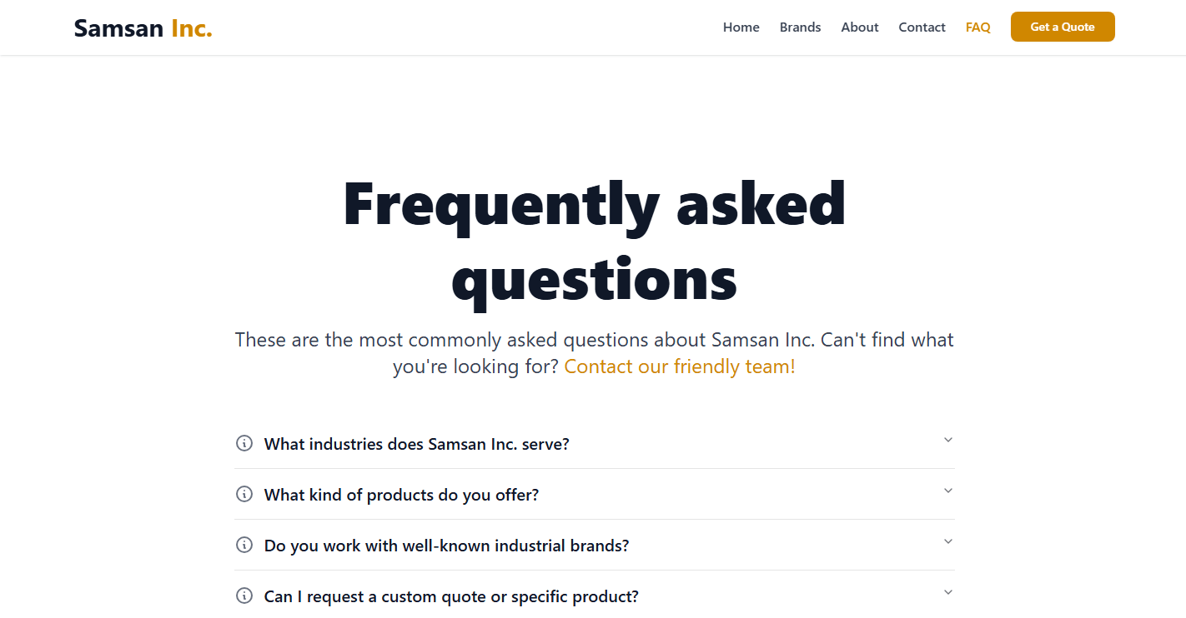Click the Get a Quote button
The image size is (1186, 618).
click(1063, 27)
